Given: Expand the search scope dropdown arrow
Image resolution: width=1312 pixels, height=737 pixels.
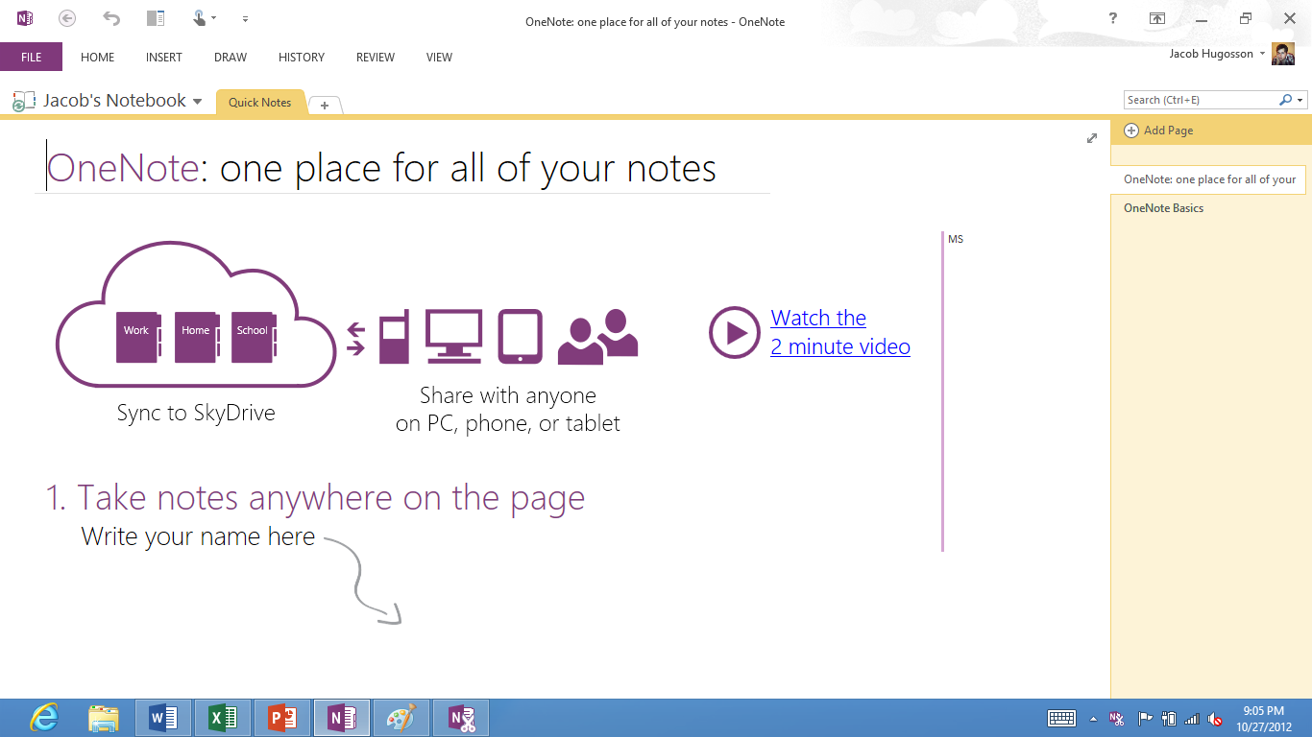Looking at the screenshot, I should coord(1299,99).
